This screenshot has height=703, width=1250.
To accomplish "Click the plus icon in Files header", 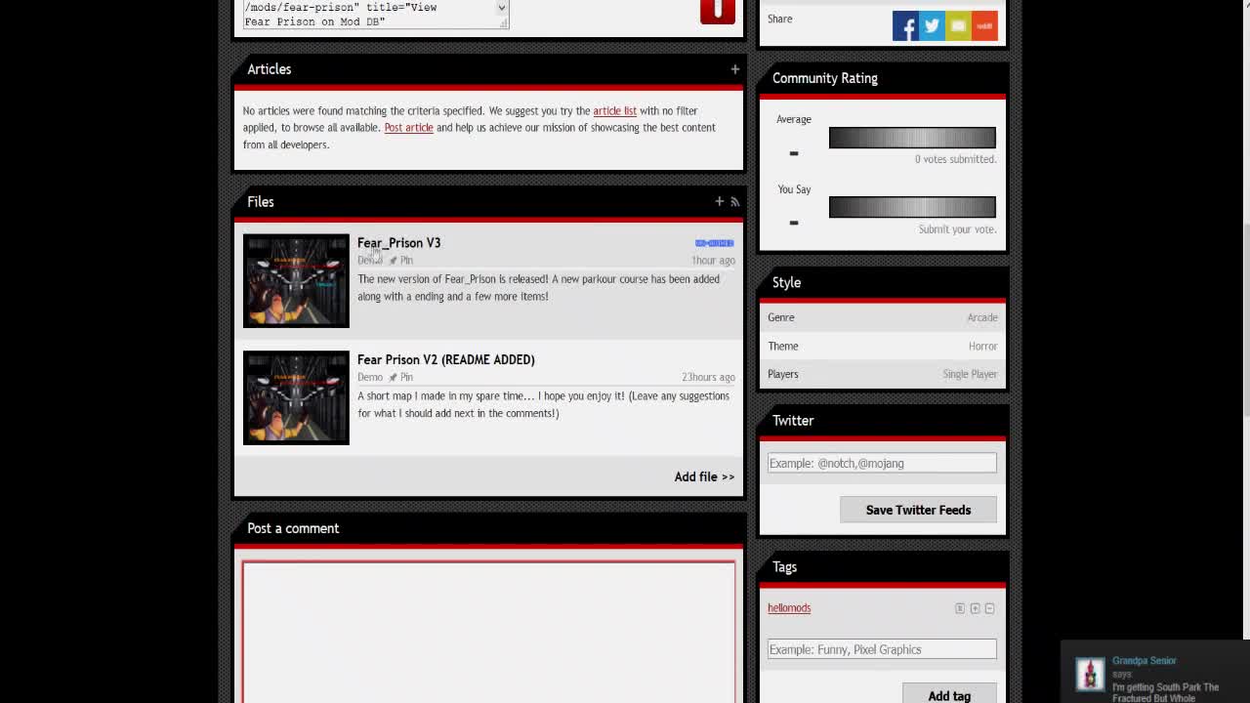I will click(x=719, y=202).
